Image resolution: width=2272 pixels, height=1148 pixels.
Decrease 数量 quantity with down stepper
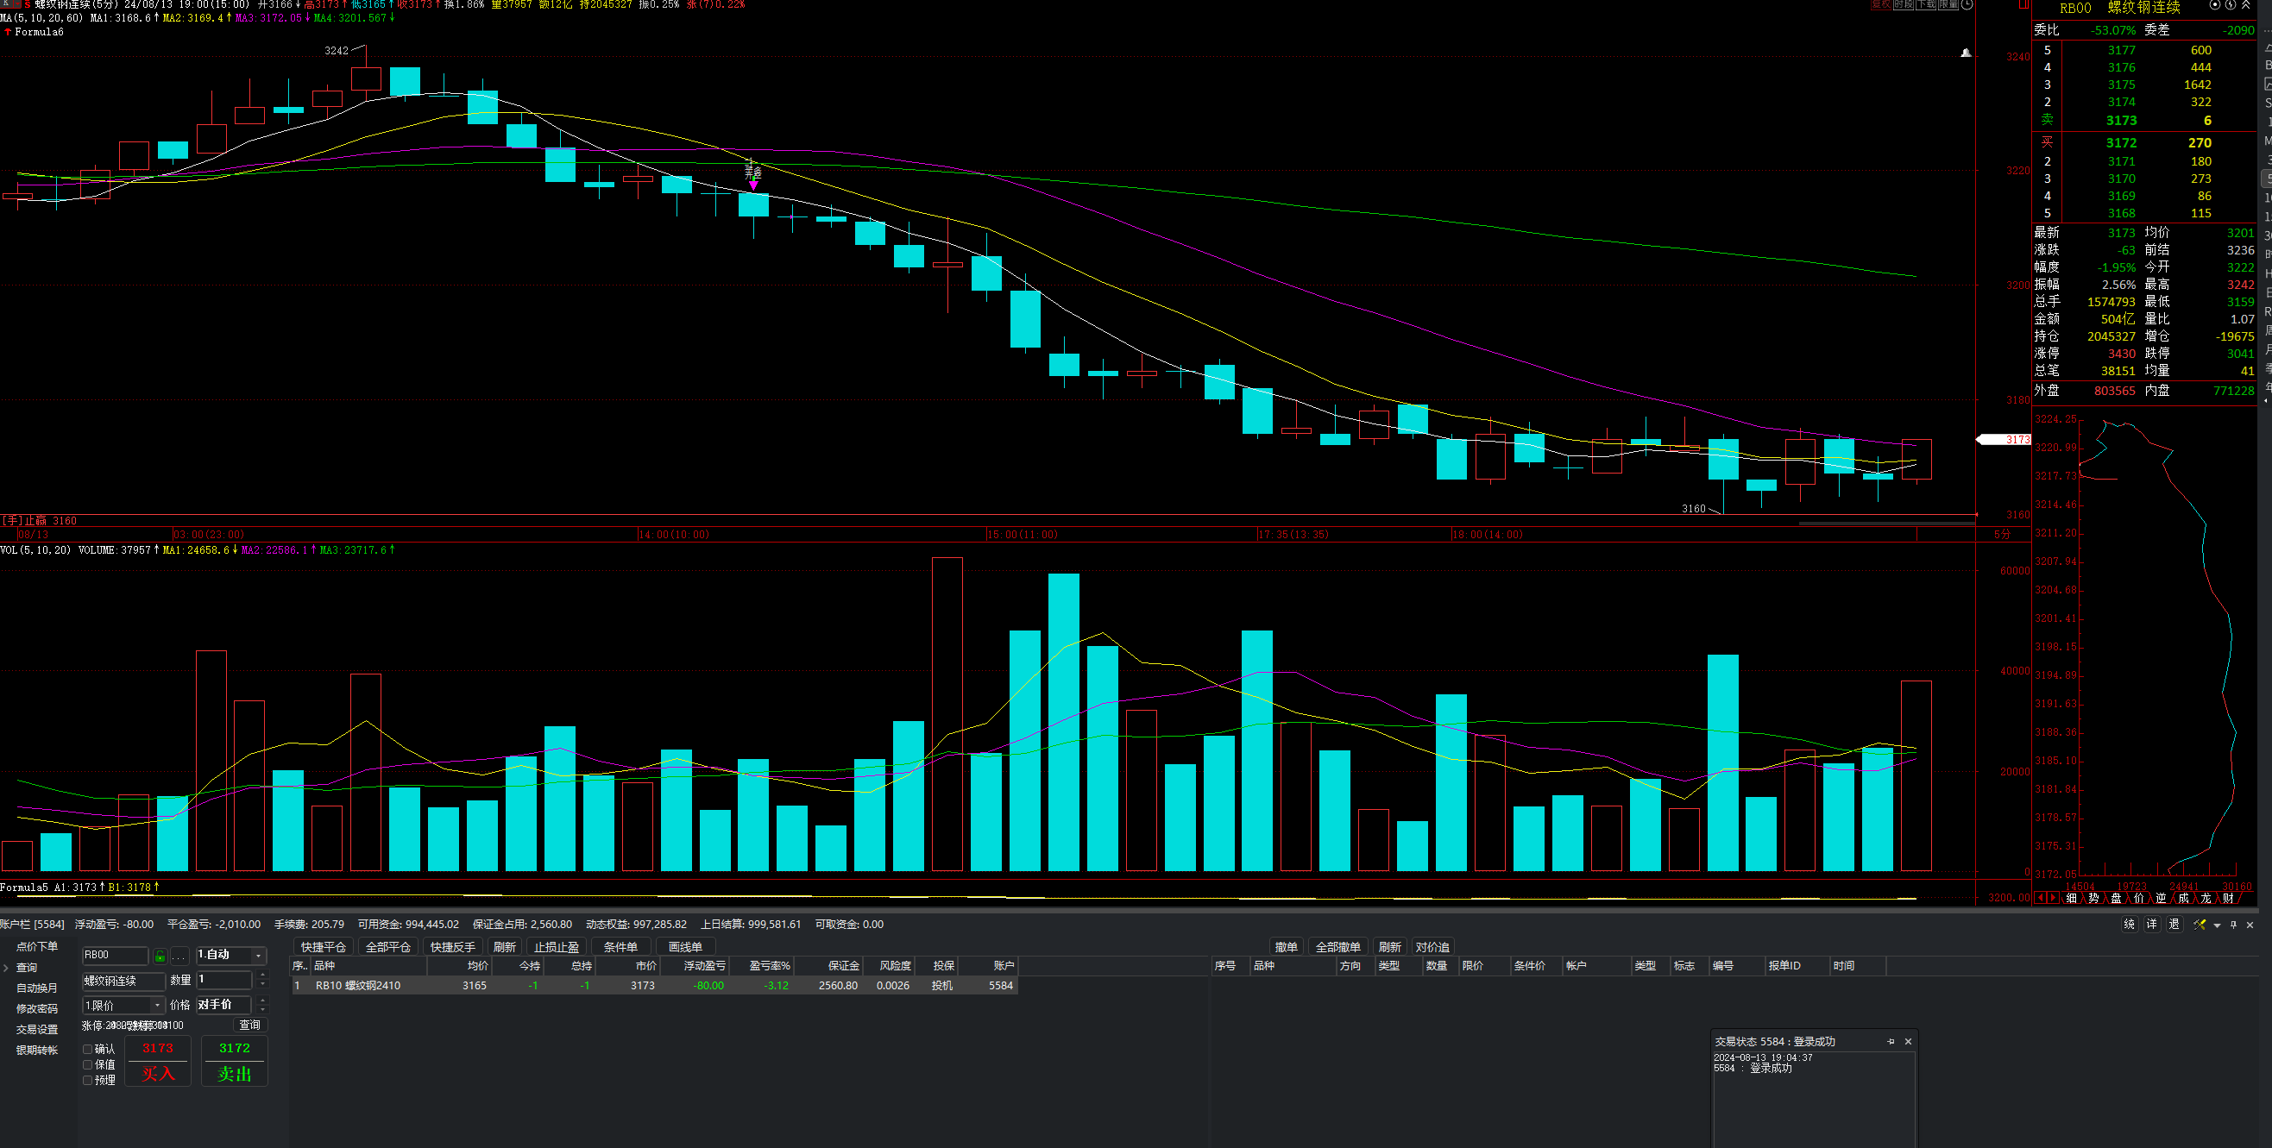263,984
